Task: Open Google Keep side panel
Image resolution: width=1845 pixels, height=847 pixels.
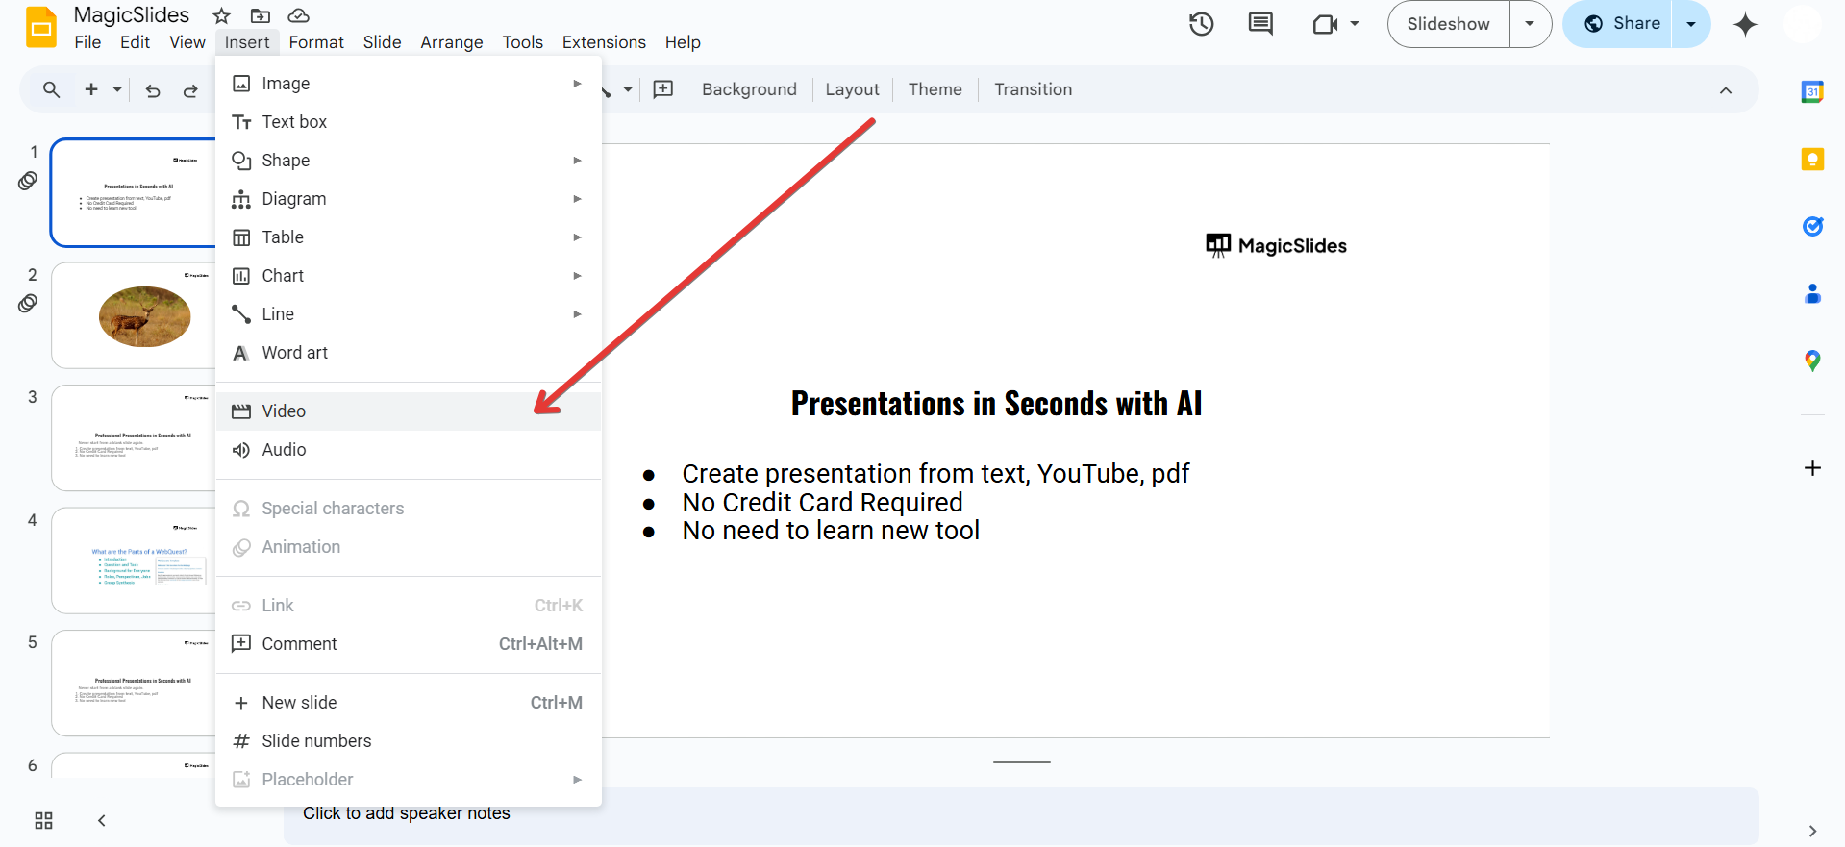Action: [1812, 159]
